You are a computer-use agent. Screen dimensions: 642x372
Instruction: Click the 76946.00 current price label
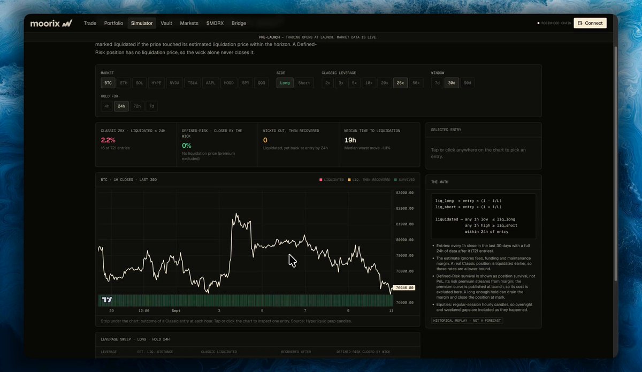(405, 287)
